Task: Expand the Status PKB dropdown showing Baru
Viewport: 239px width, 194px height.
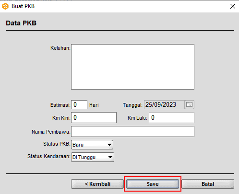Action: (x=92, y=145)
